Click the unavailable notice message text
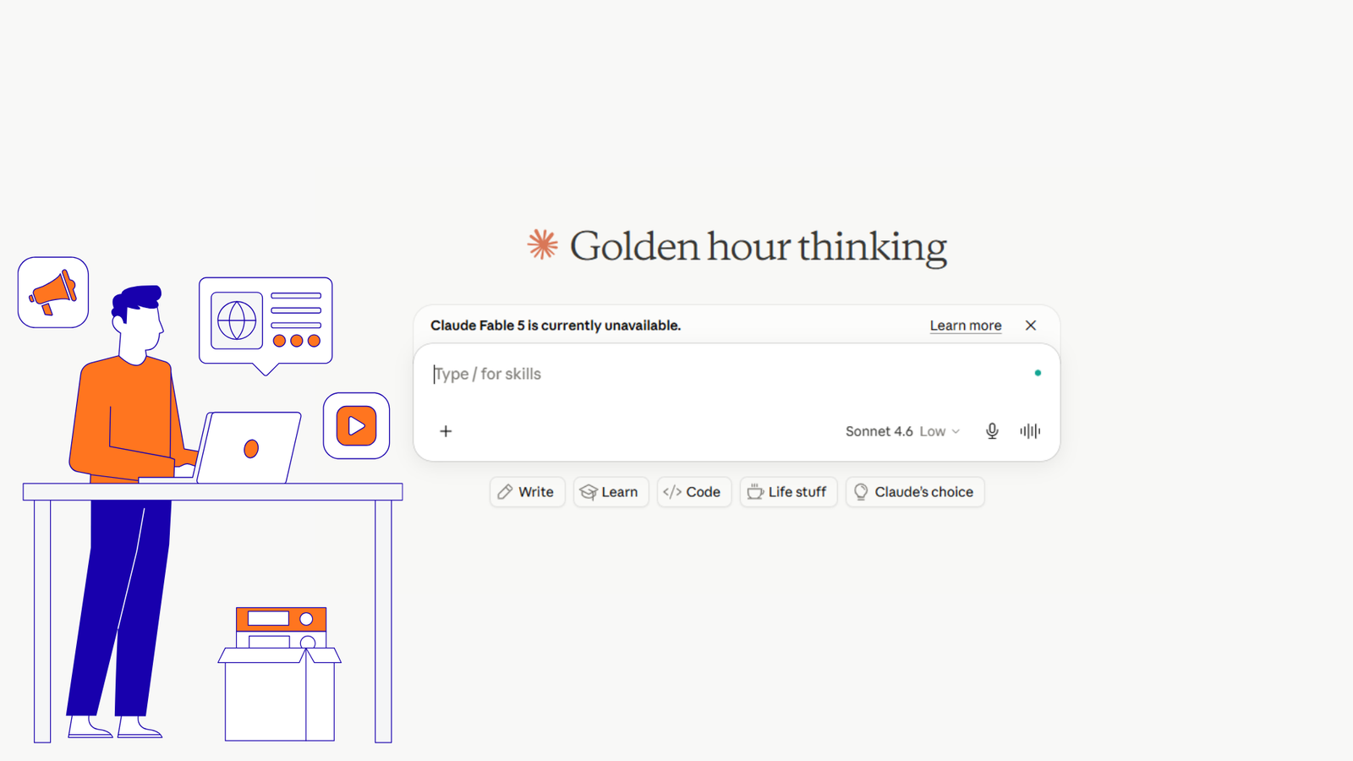Image resolution: width=1353 pixels, height=761 pixels. (556, 326)
